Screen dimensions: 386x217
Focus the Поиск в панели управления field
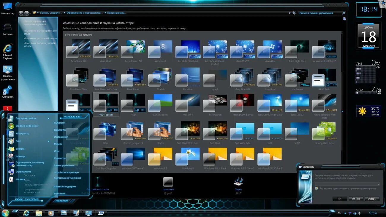point(320,13)
